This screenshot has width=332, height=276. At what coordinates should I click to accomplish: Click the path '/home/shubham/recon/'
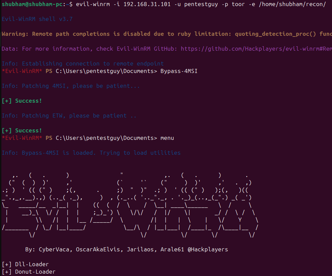[292, 4]
